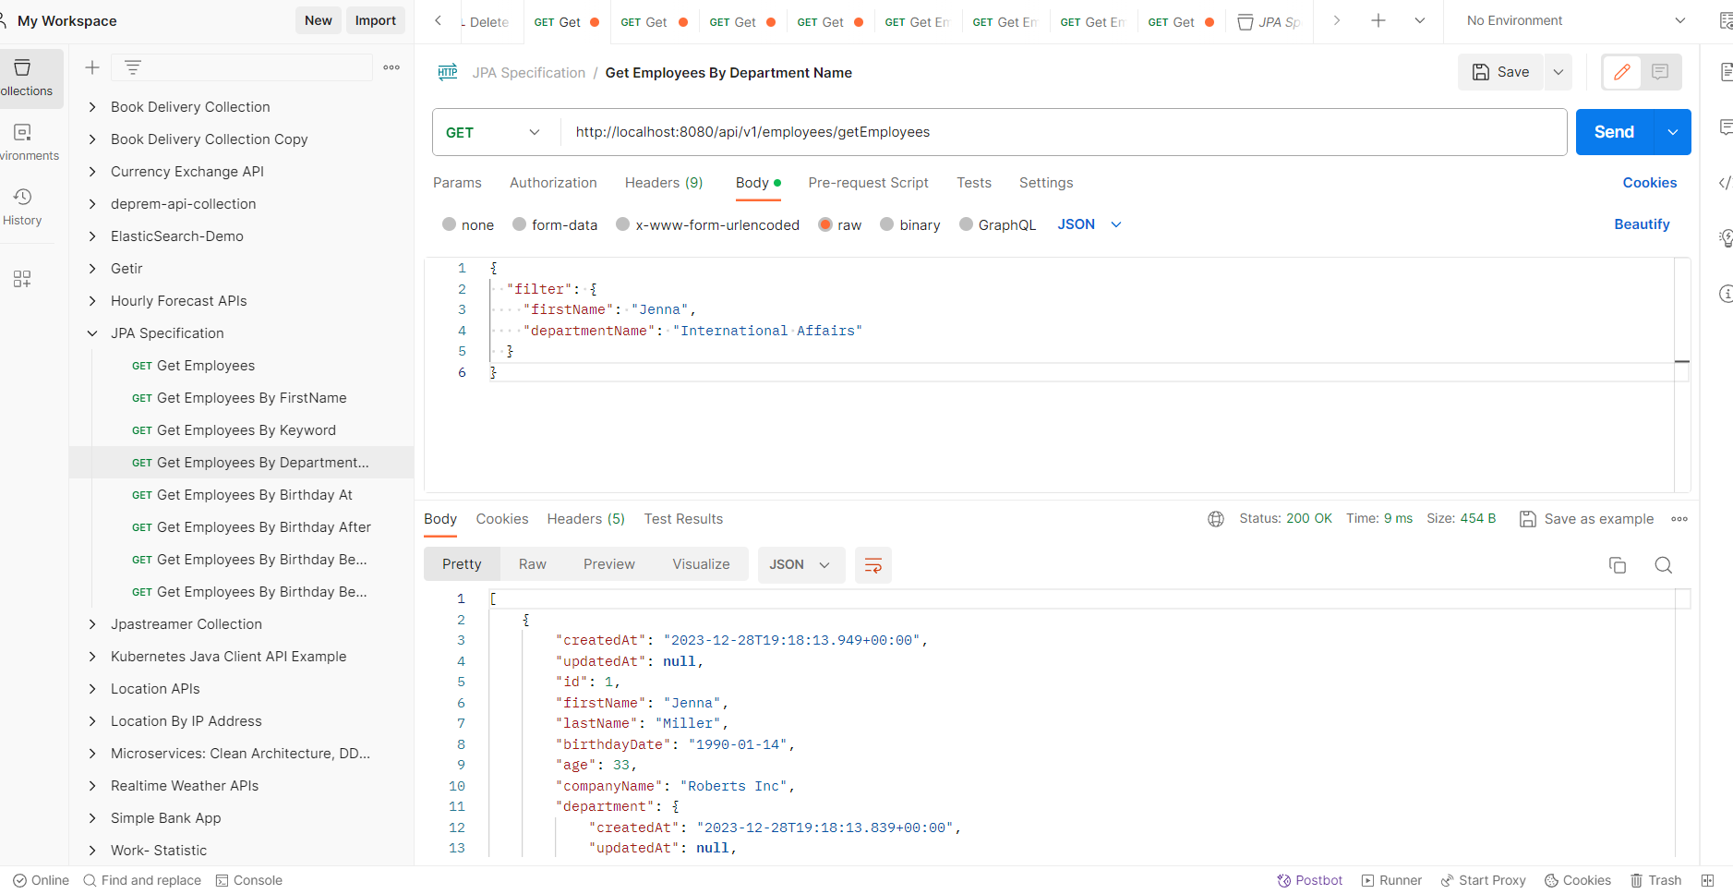Click Find and replace in status bar

[142, 880]
